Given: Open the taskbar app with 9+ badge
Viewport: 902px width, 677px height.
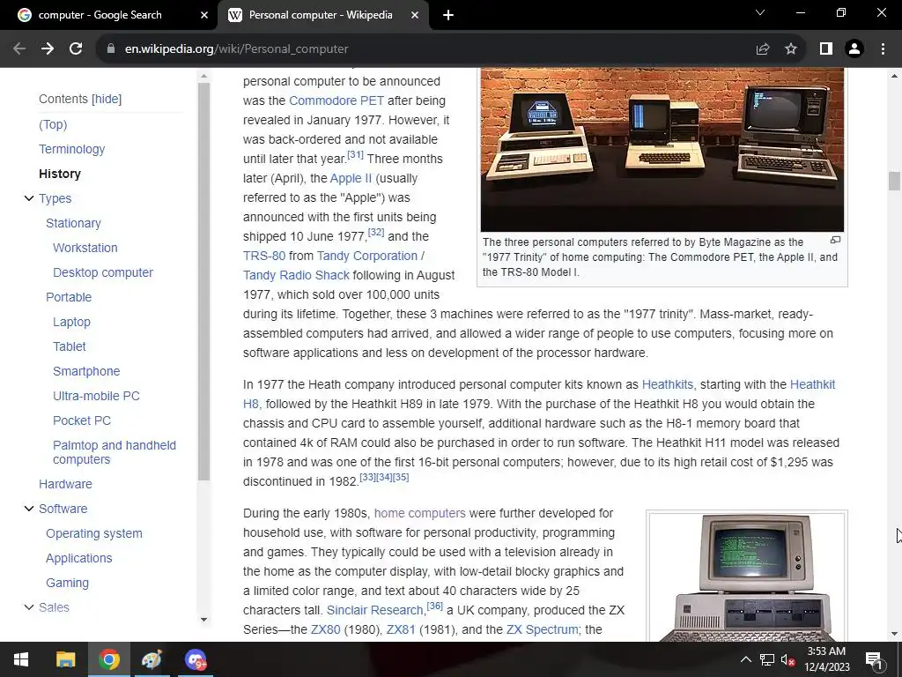Looking at the screenshot, I should 196,659.
